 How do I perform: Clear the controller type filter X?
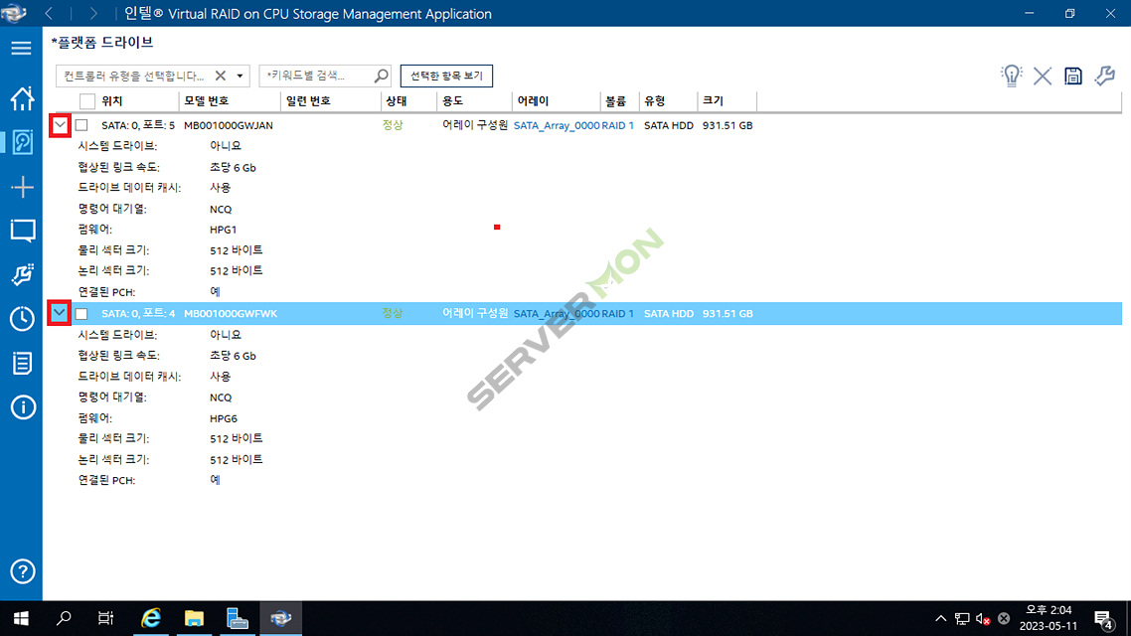pos(220,75)
